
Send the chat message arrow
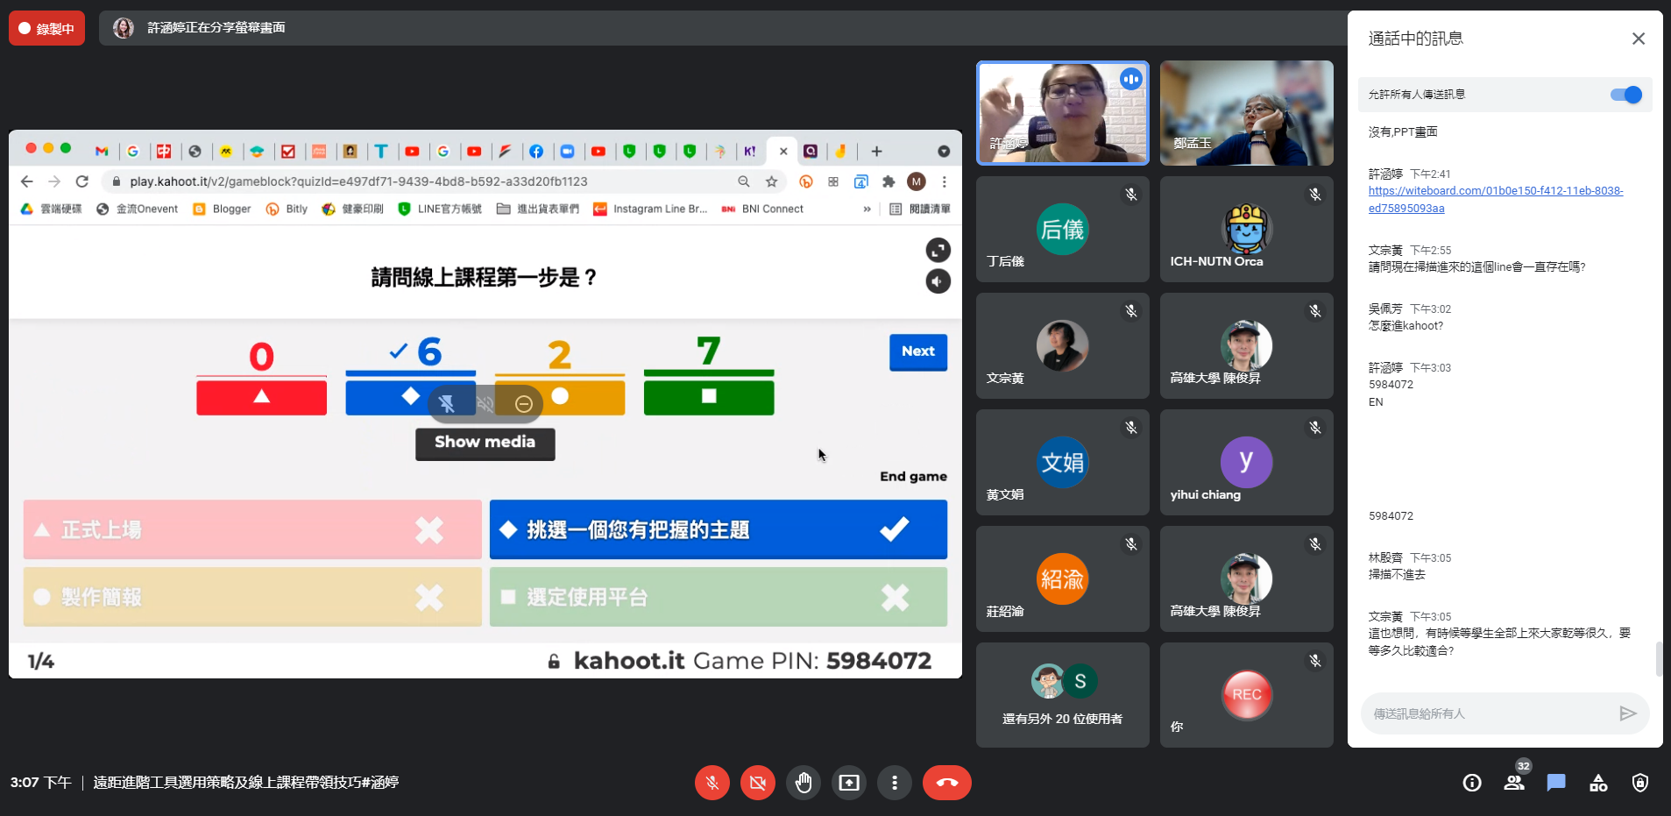(x=1628, y=713)
